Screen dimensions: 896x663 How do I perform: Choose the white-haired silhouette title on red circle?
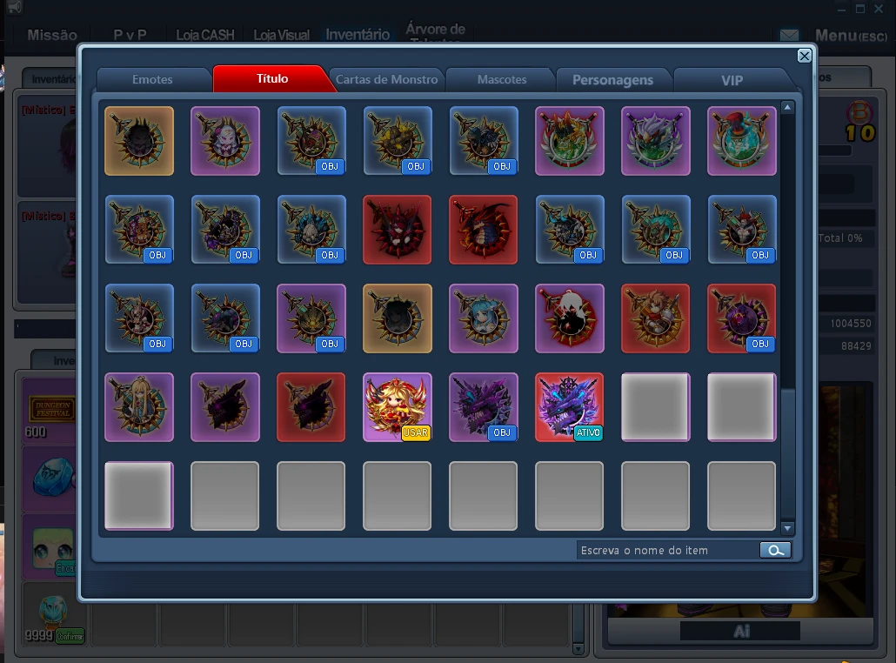point(570,318)
